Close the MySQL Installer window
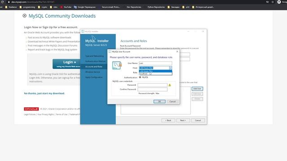 tap(203, 31)
